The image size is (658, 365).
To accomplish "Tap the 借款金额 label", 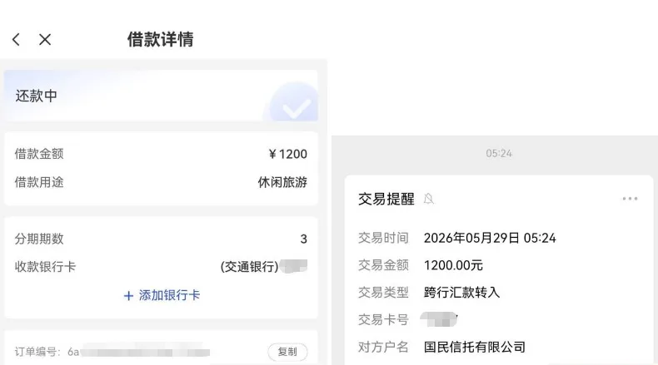I will coord(39,154).
